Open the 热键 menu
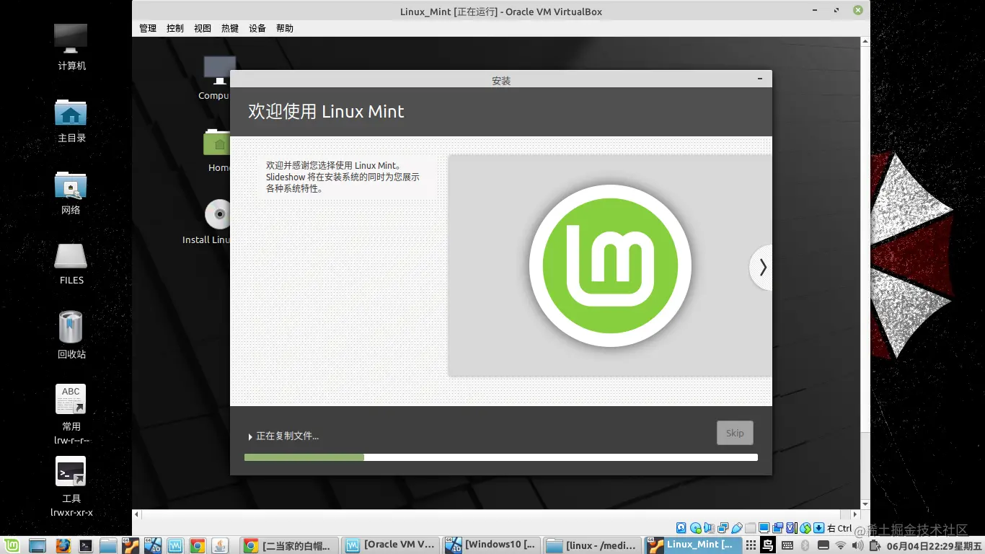This screenshot has width=985, height=554. pos(230,28)
